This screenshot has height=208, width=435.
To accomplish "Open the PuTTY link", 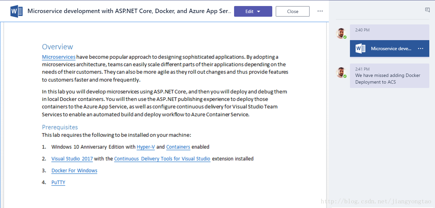I will pyautogui.click(x=58, y=183).
